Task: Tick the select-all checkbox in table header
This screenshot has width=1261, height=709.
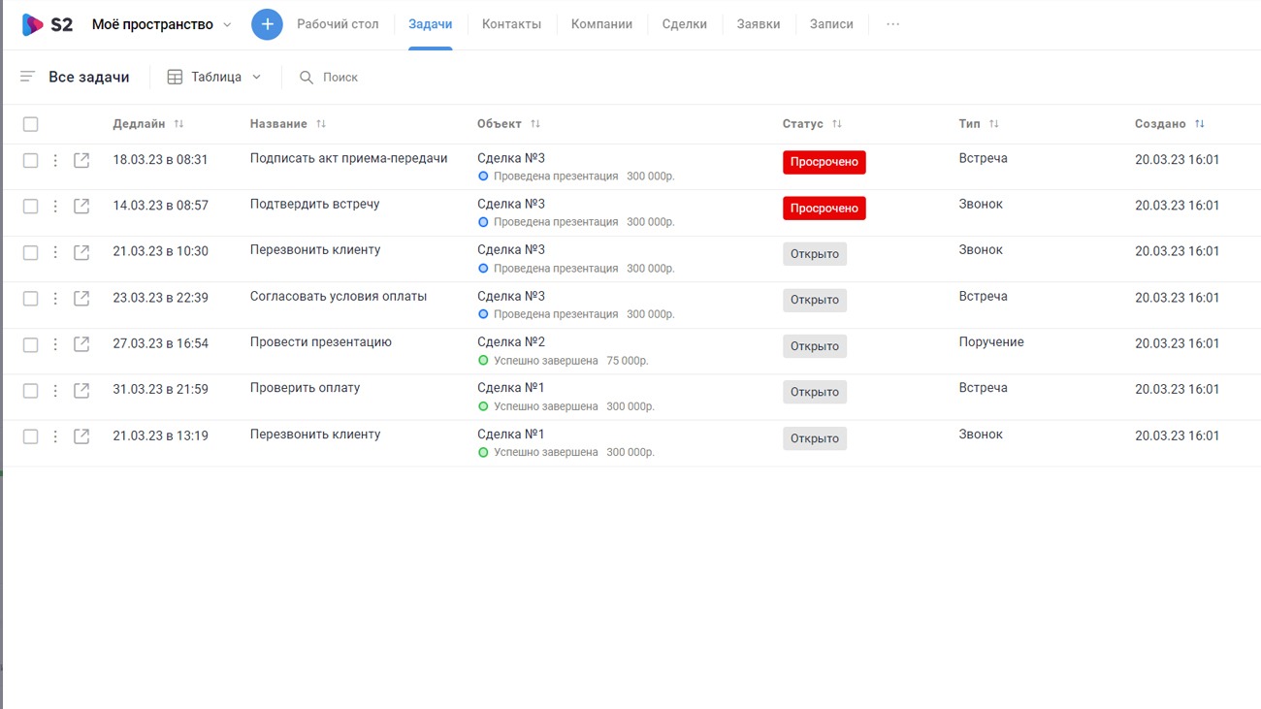Action: point(30,124)
